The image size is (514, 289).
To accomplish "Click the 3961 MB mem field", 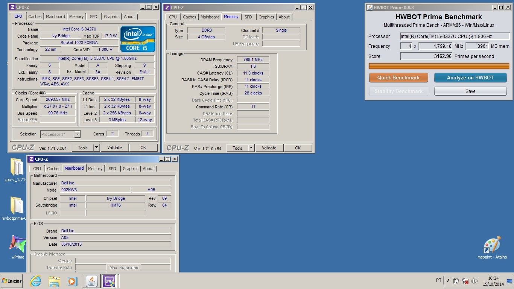I will click(478, 46).
